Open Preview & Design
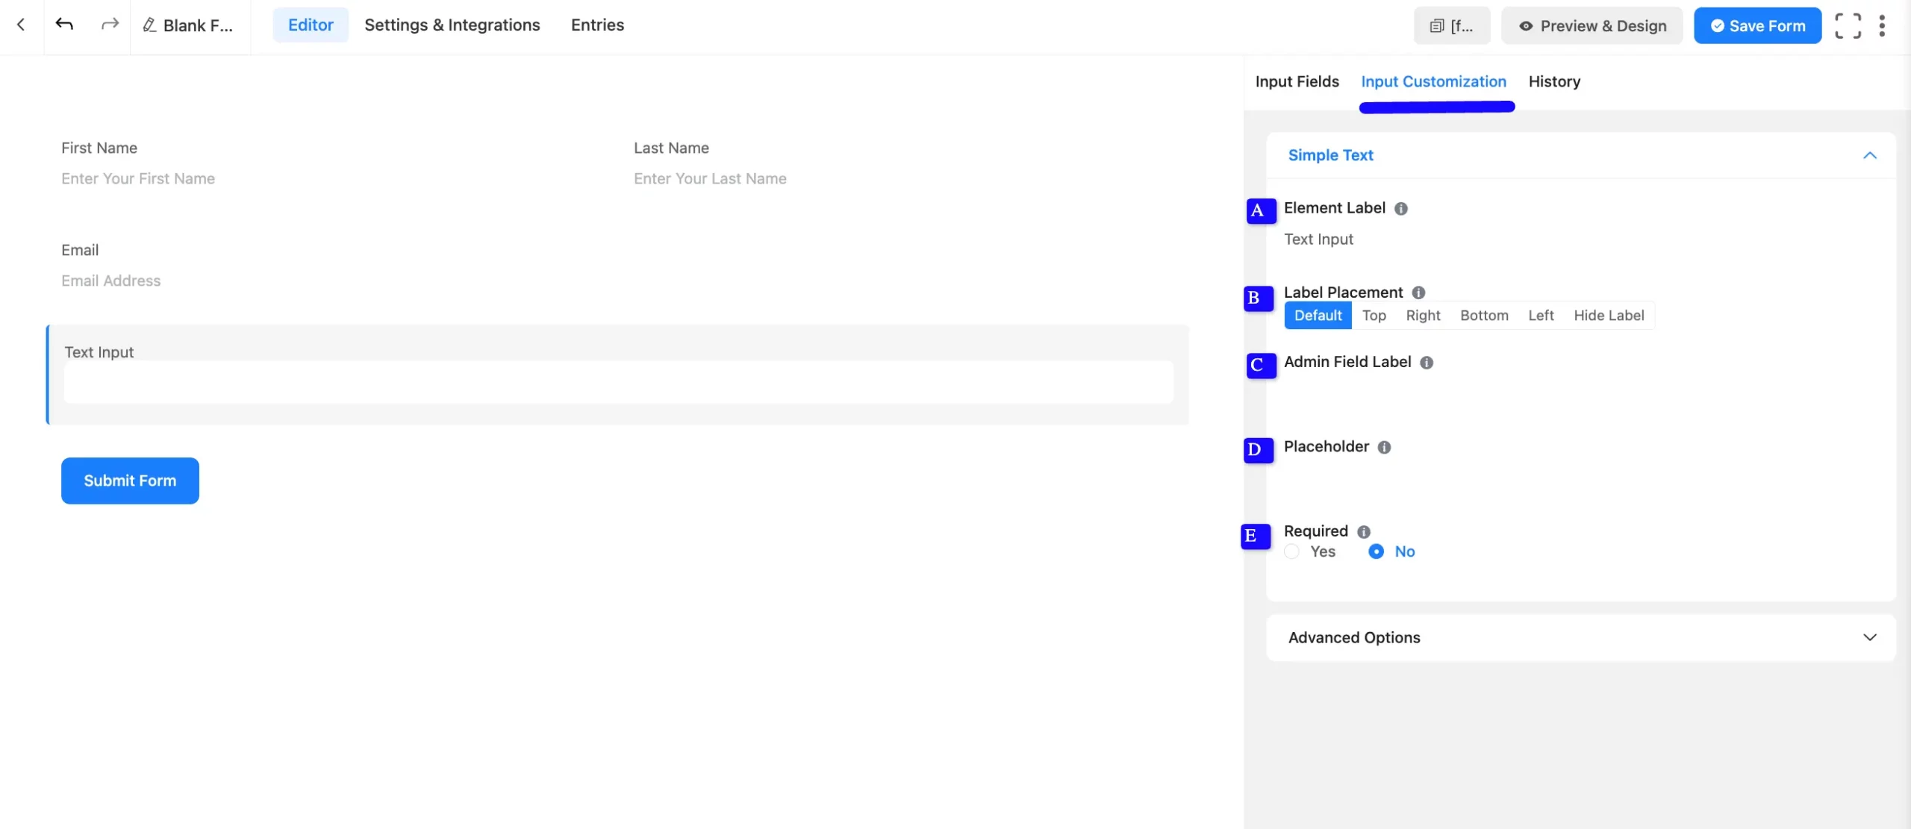Image resolution: width=1911 pixels, height=829 pixels. [1592, 26]
